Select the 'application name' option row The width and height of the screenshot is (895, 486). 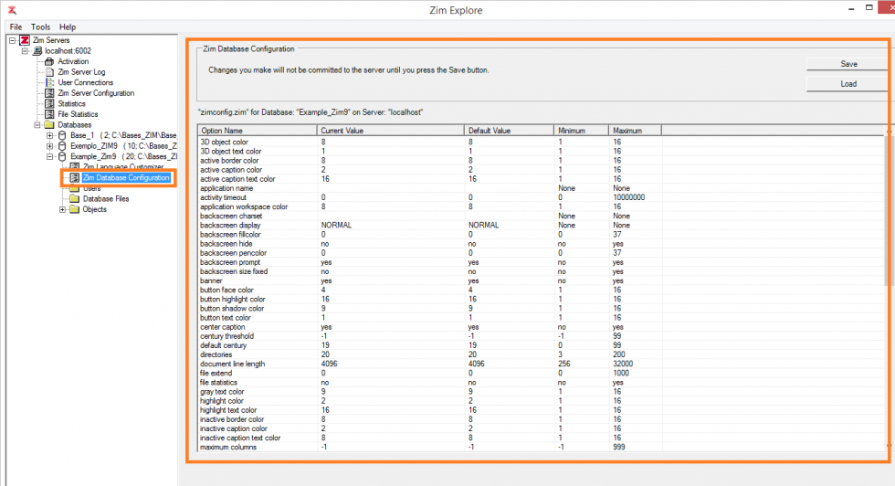(x=542, y=188)
